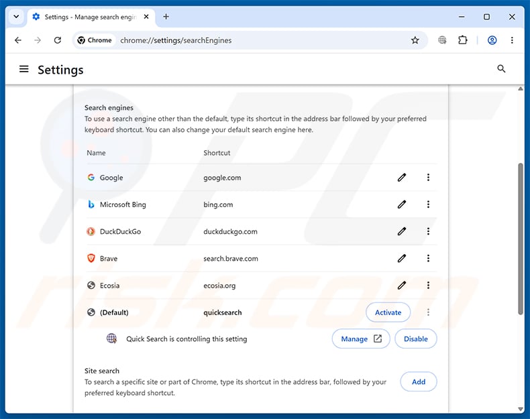530x419 pixels.
Task: Open the Extensions puzzle icon
Action: click(x=463, y=40)
